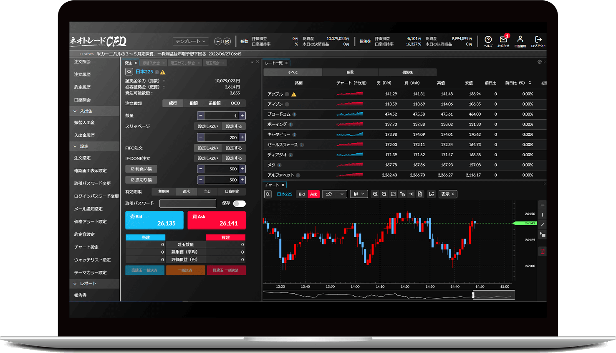Open 口座情報 account info icon
Screen dimensions: 616x353
point(520,41)
